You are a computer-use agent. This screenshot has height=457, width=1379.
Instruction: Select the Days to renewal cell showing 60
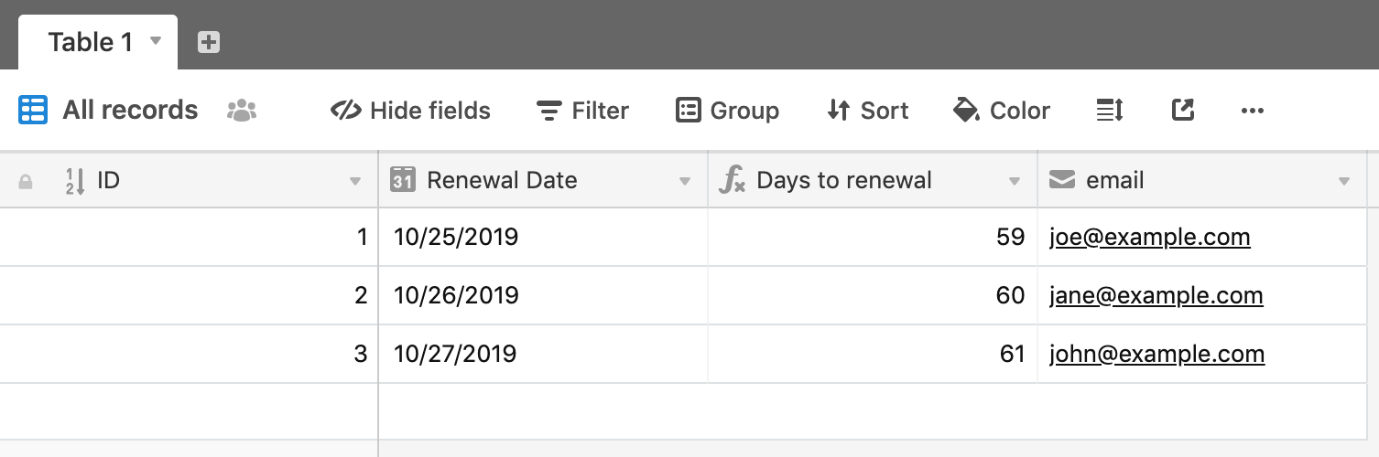[873, 295]
